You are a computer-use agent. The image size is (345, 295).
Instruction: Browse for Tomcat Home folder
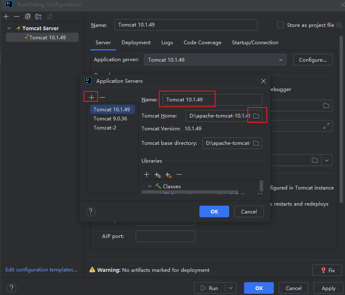[256, 116]
